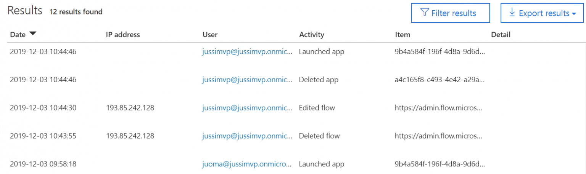Open the Export results dropdown caret

point(574,14)
